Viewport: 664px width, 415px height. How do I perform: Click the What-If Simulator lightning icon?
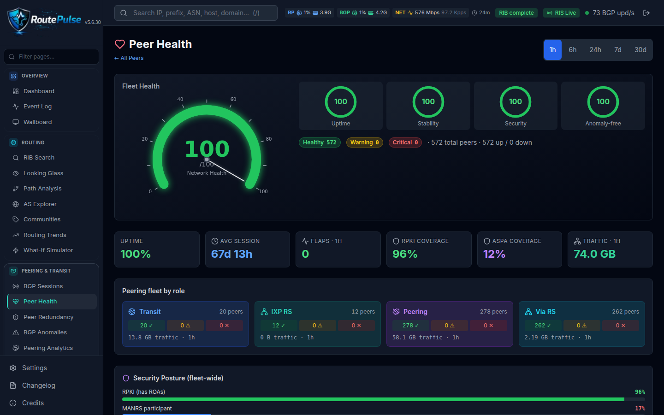pyautogui.click(x=16, y=250)
